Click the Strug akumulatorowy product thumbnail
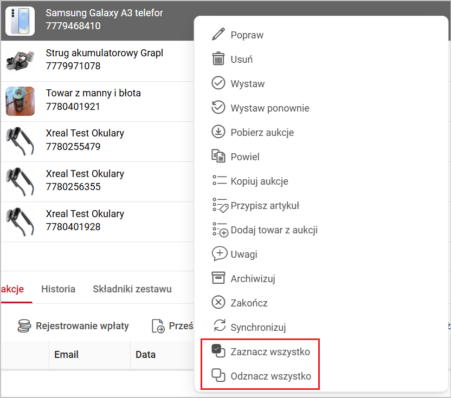Image resolution: width=451 pixels, height=398 pixels. tap(20, 61)
